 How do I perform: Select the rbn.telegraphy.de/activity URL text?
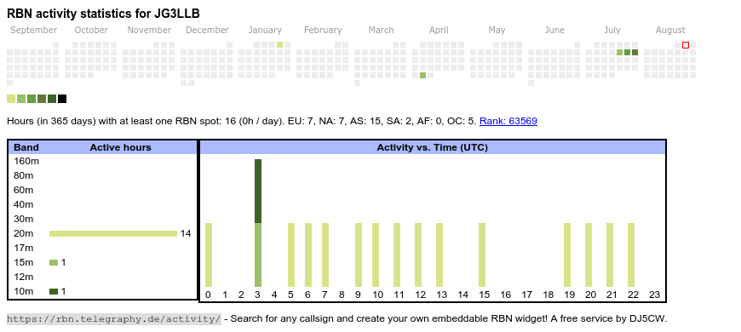point(114,318)
